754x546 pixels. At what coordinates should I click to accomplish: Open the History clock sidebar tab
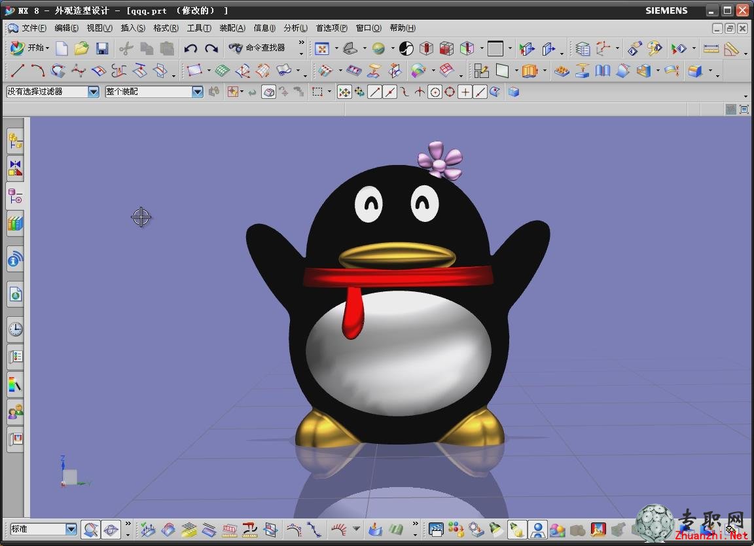click(16, 329)
